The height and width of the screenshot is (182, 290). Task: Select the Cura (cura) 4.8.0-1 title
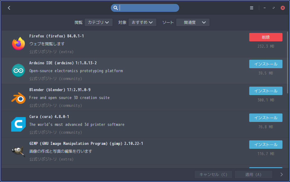tap(49, 117)
